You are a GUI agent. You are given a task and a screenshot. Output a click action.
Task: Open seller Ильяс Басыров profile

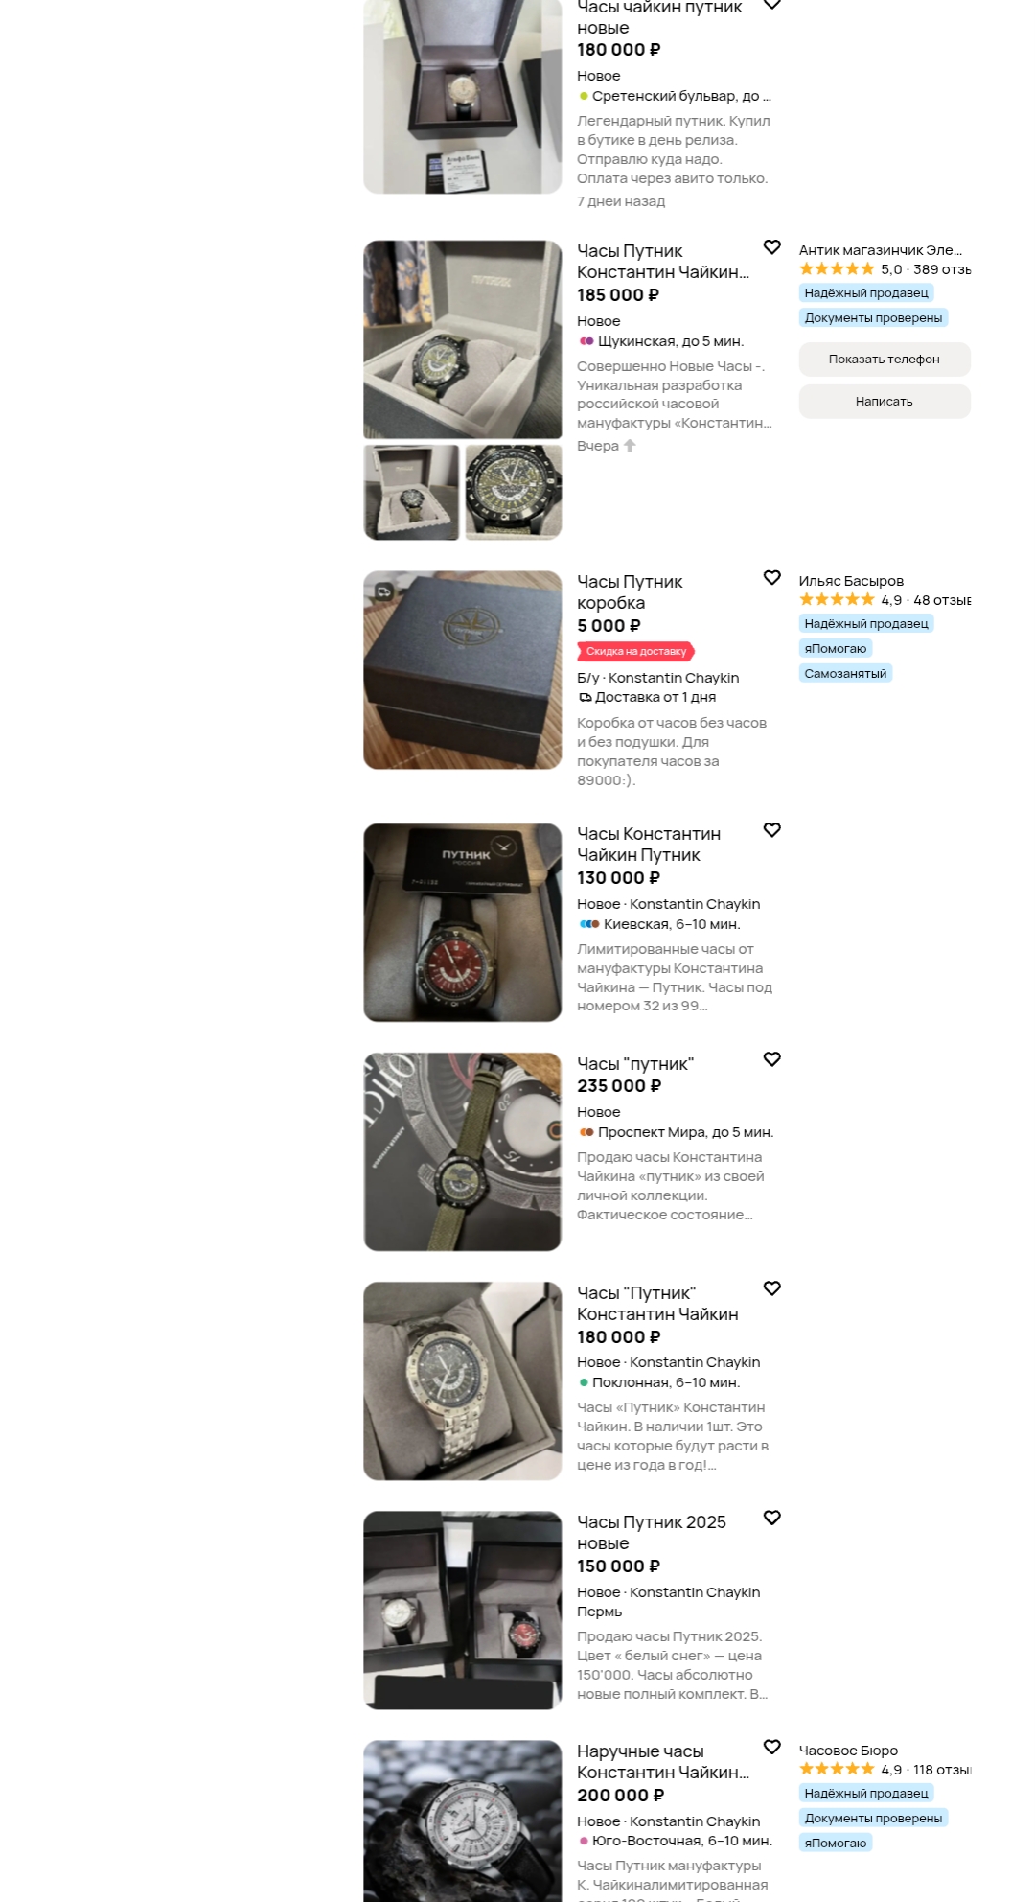point(851,581)
